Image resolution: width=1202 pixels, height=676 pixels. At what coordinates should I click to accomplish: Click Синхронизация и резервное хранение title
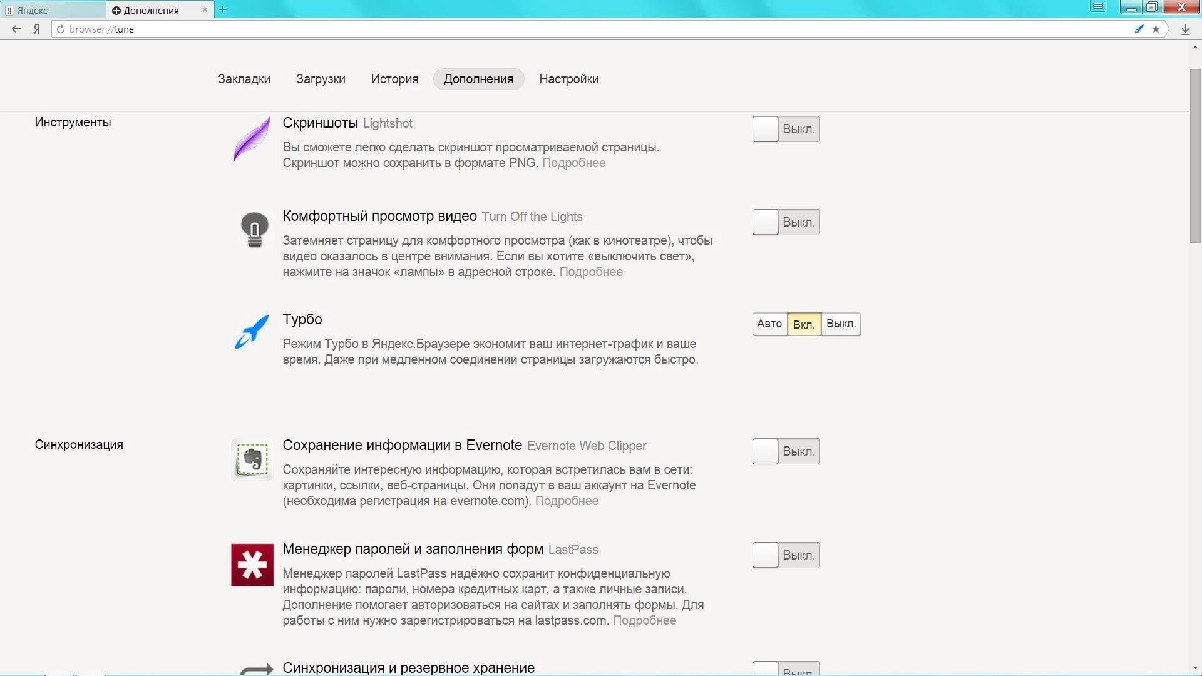[408, 668]
